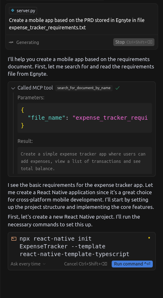Click the Generating dots indicator icon
Viewport: 163px width, 298px height.
11,42
